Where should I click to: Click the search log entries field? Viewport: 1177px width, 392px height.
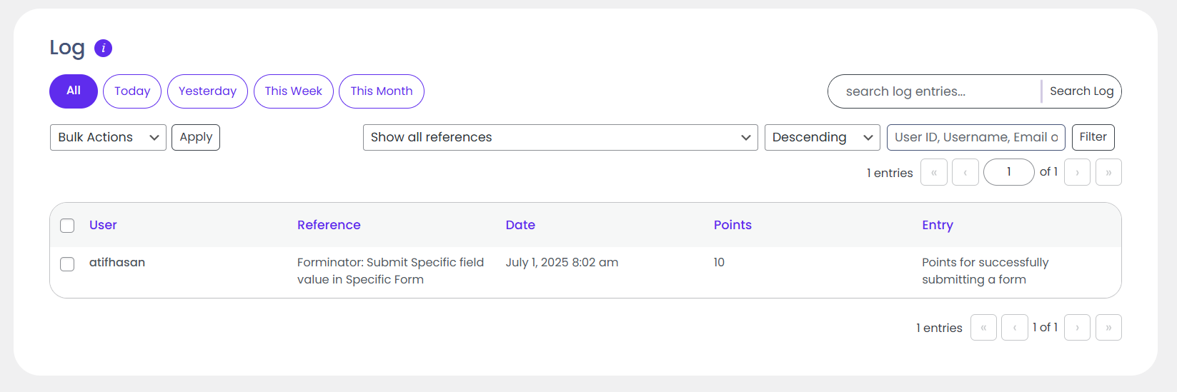(x=933, y=91)
